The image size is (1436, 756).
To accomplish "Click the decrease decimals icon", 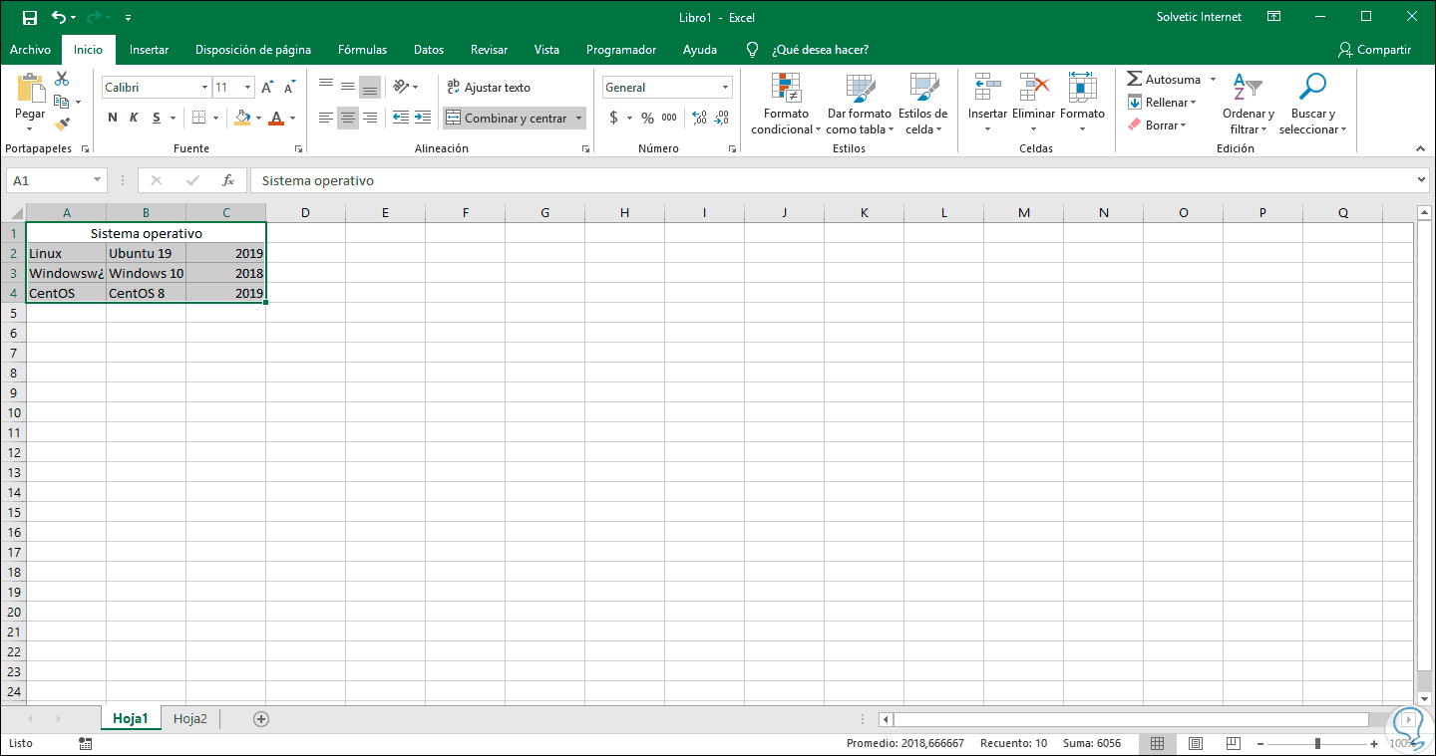I will 721,118.
